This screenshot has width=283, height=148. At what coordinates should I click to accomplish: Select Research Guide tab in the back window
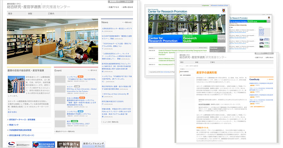(257, 21)
